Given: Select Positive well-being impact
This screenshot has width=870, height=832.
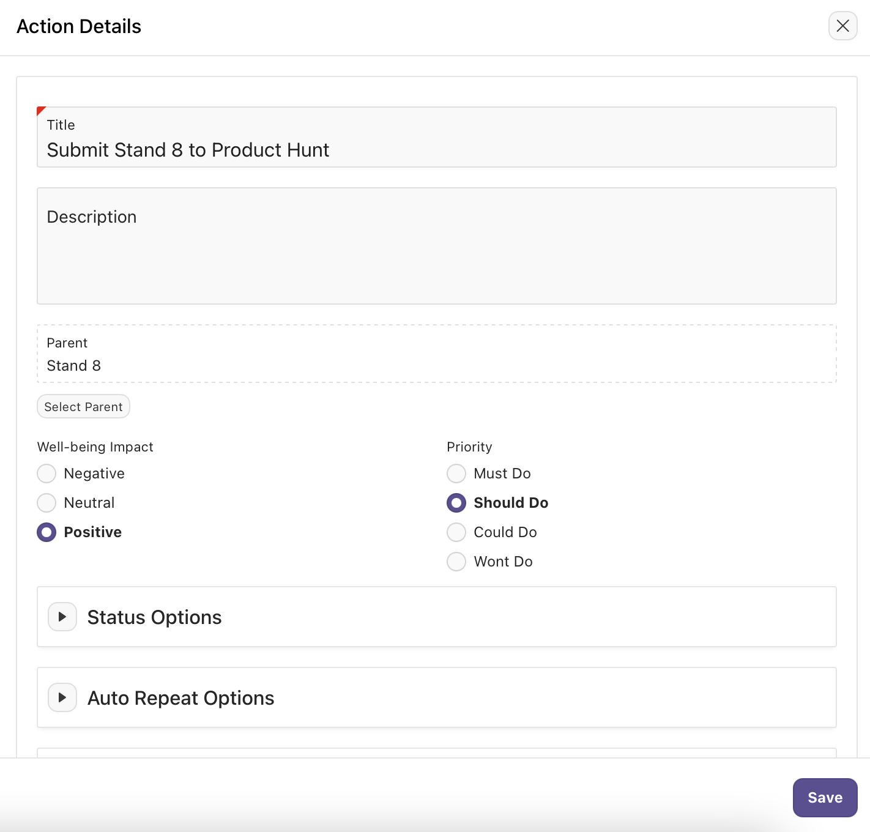Looking at the screenshot, I should click(x=46, y=532).
